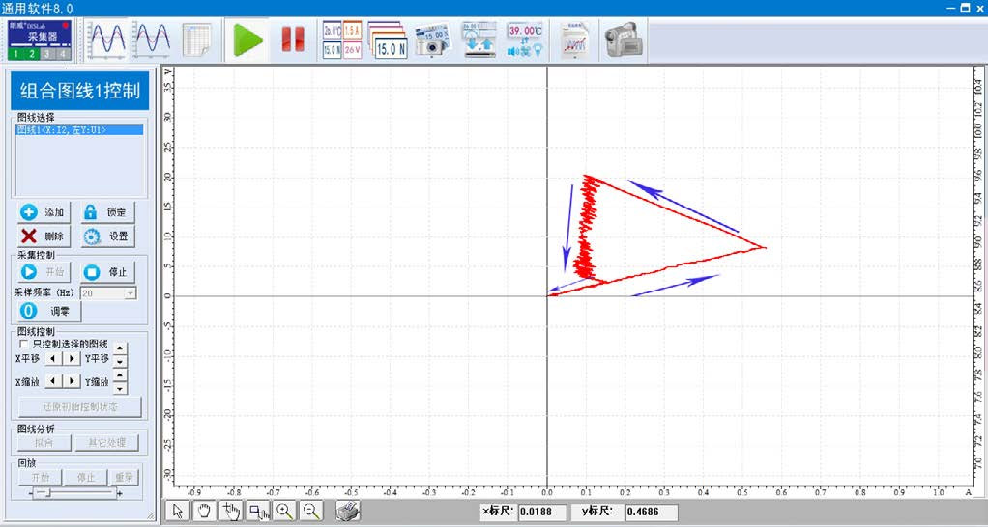Click the zoom in magnifier tool

(x=284, y=512)
